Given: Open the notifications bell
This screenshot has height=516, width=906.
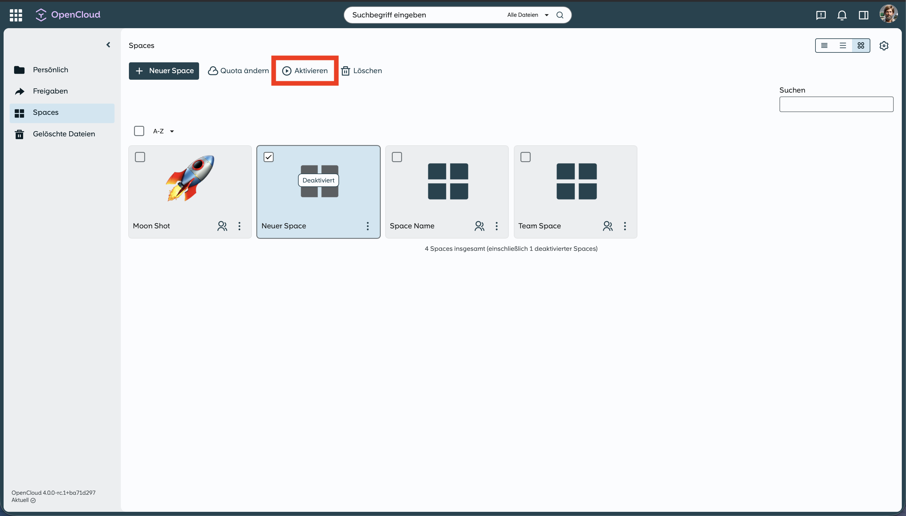Looking at the screenshot, I should (x=842, y=15).
